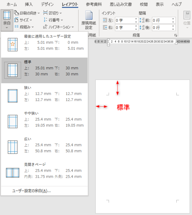
Task: Choose the やや狭い margin preset
Action: [44, 119]
